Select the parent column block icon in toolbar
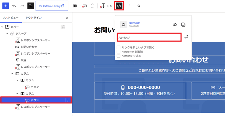The image size is (225, 116). [x=75, y=6]
